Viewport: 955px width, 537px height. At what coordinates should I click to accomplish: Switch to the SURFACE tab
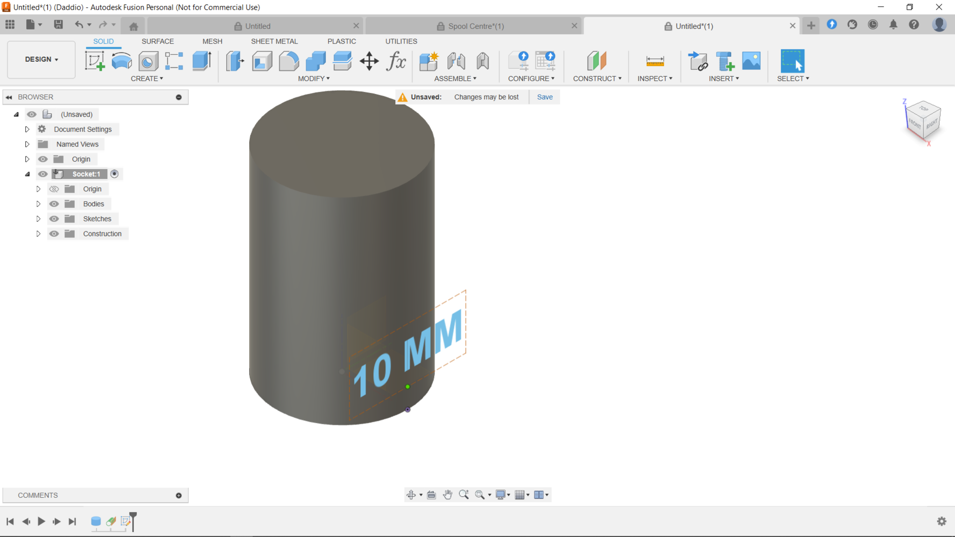157,41
